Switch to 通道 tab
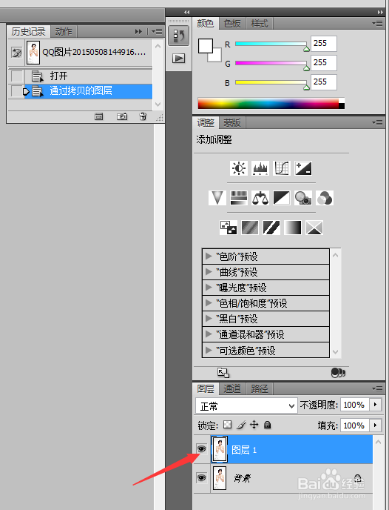389x510 pixels. pyautogui.click(x=232, y=388)
